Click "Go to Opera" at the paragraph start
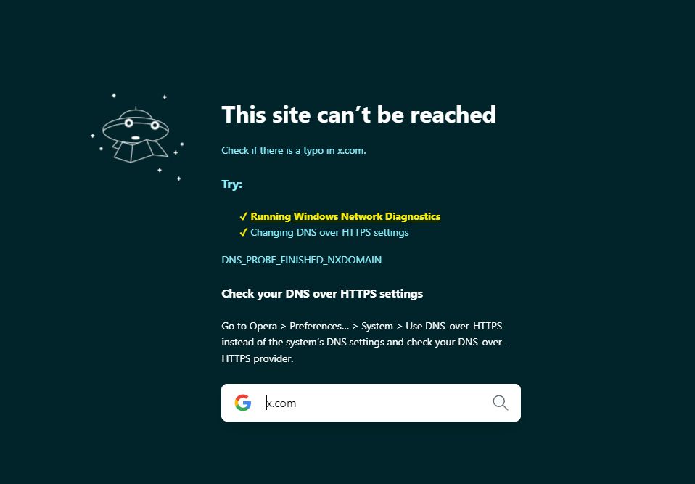 click(x=249, y=326)
